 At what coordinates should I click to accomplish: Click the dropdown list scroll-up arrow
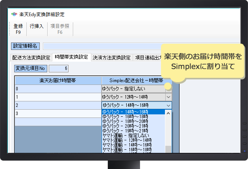coord(168,113)
